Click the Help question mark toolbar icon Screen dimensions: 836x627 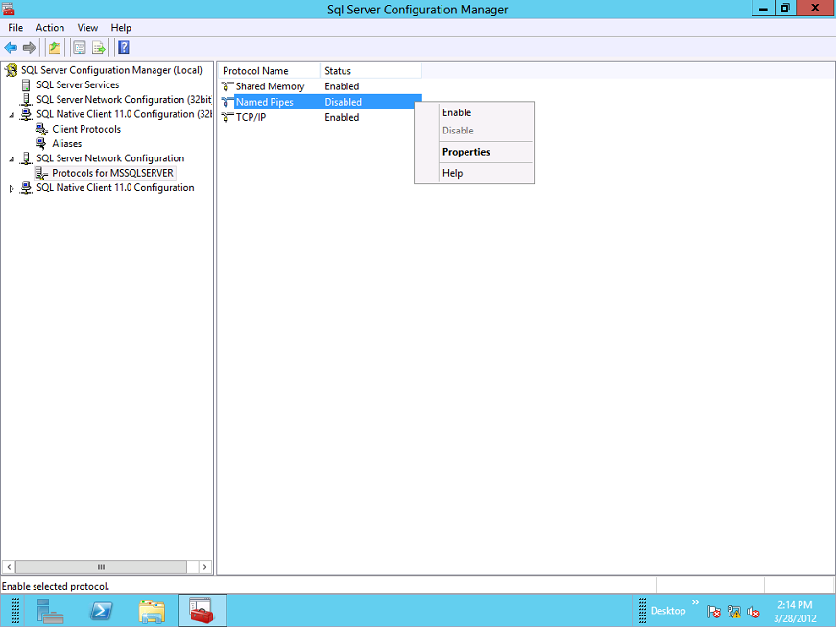(x=124, y=48)
